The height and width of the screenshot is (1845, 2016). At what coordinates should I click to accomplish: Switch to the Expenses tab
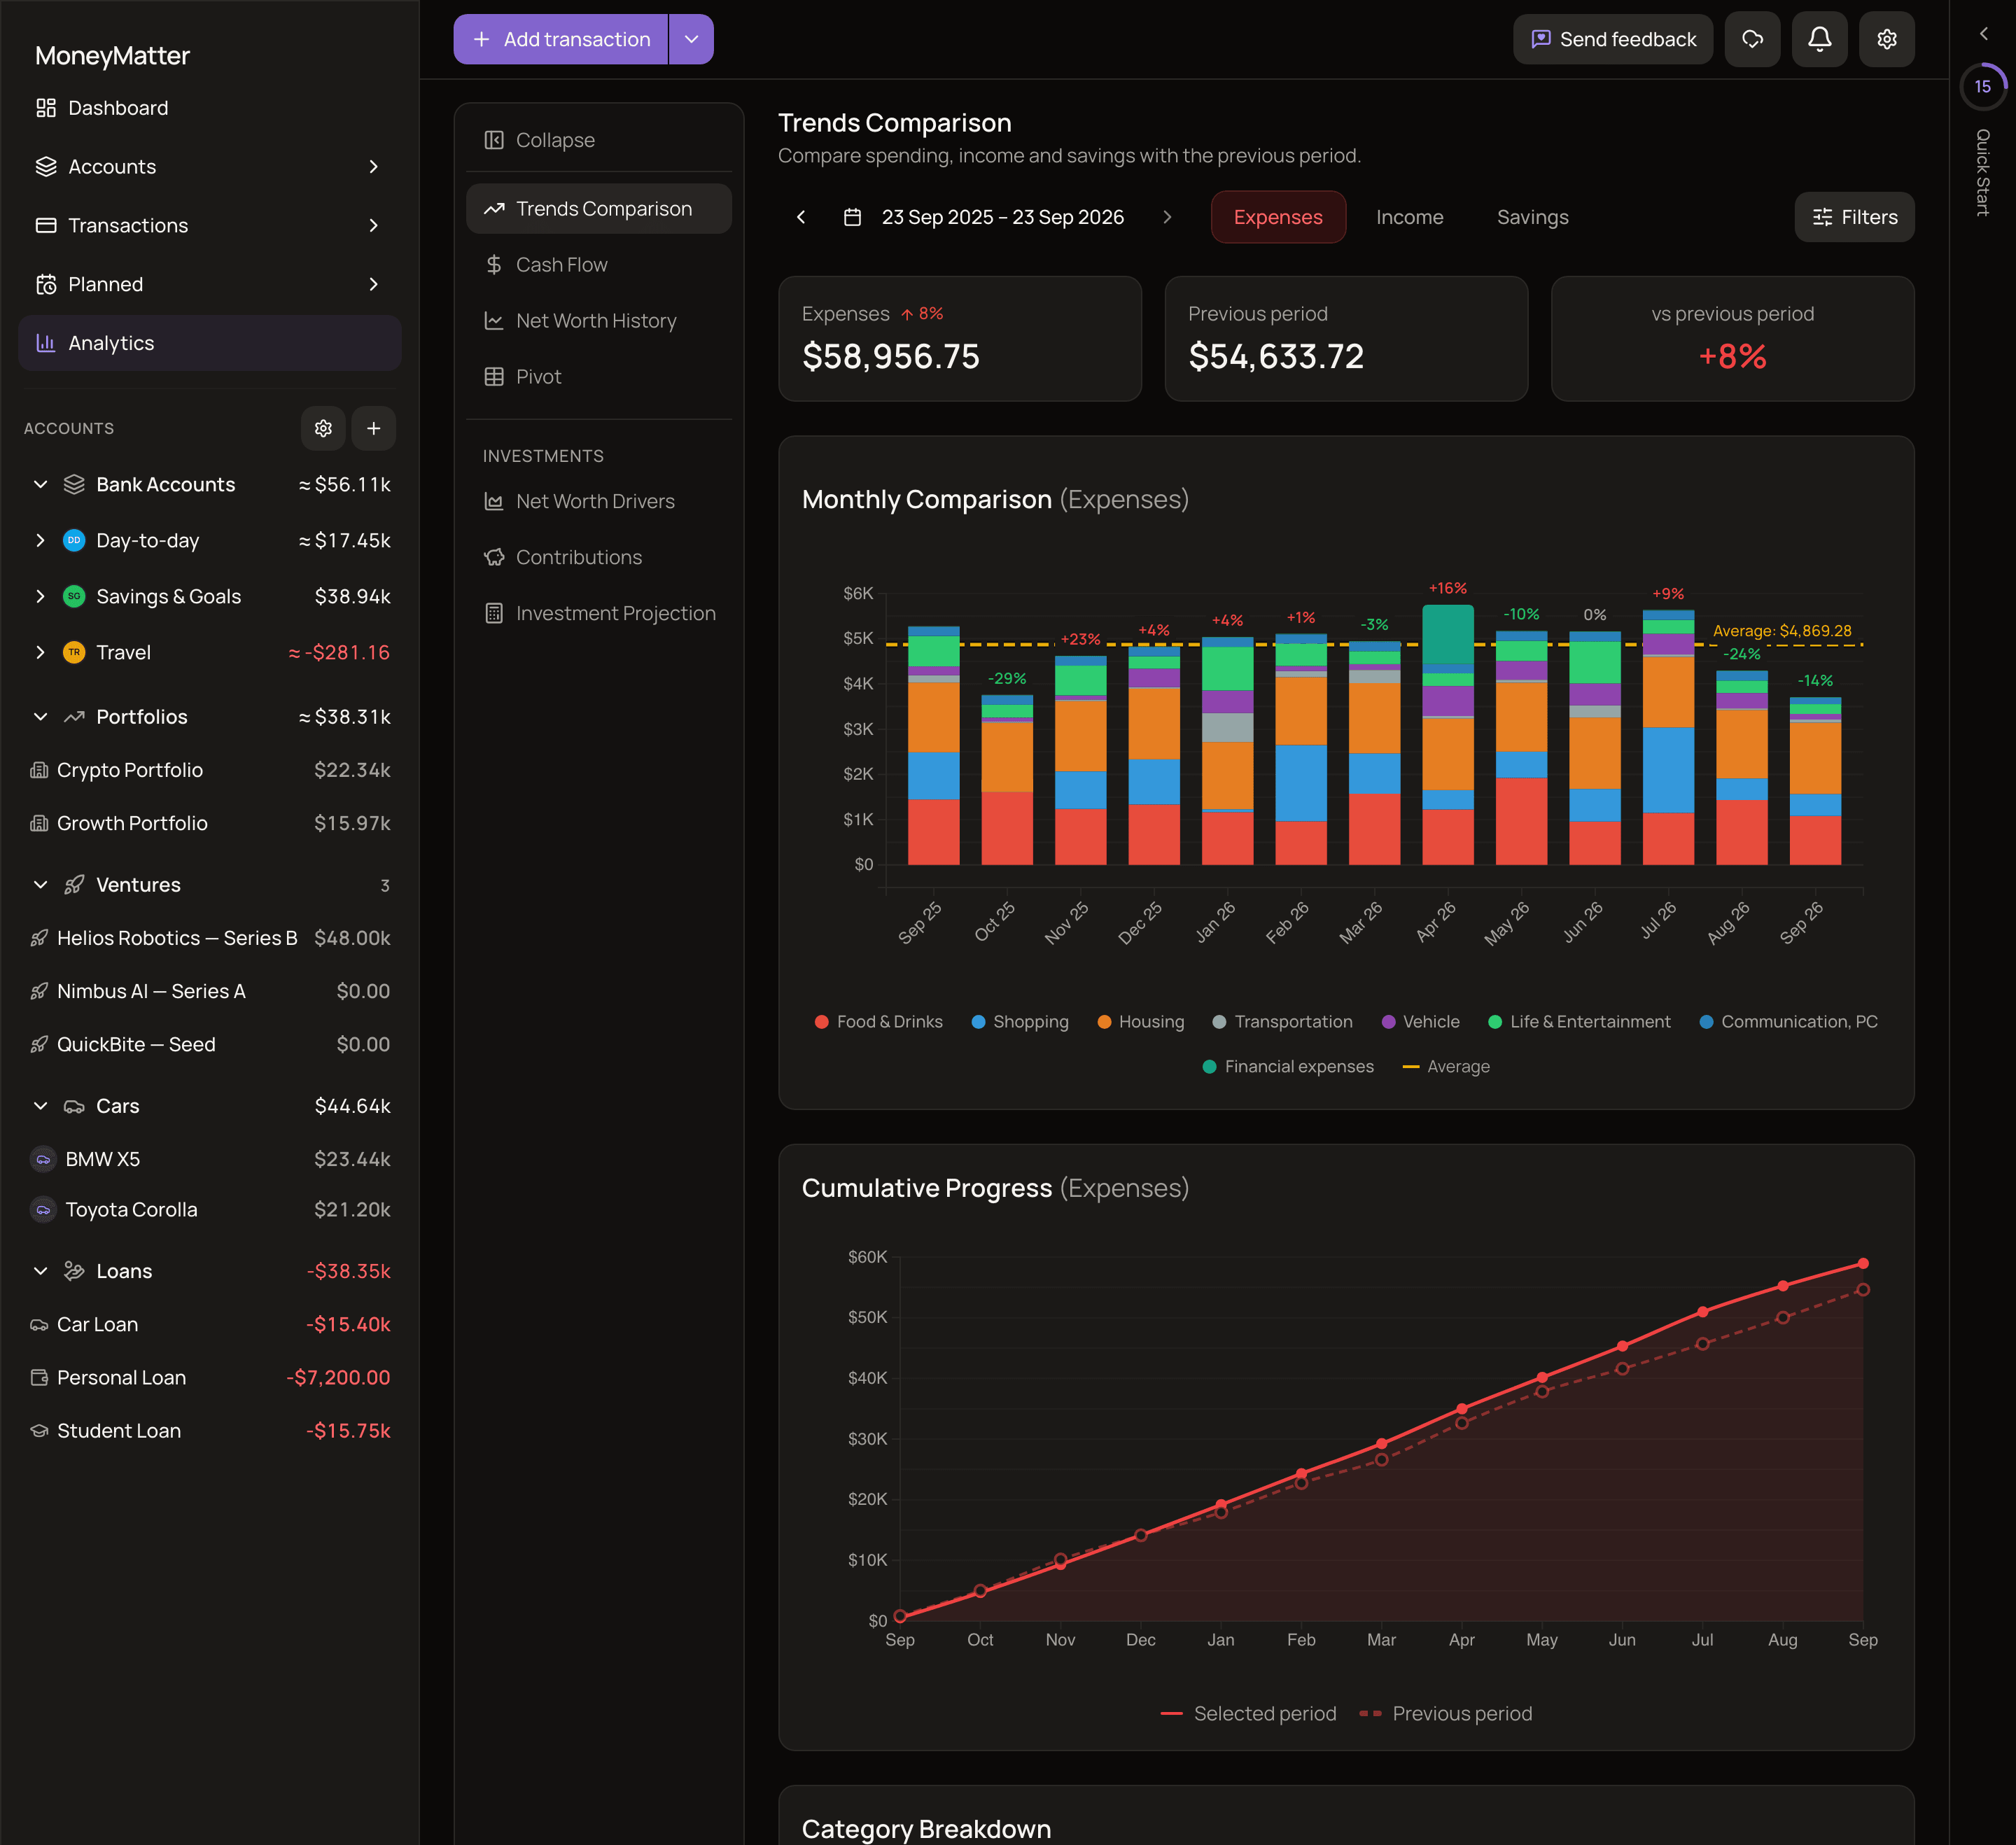click(1278, 217)
